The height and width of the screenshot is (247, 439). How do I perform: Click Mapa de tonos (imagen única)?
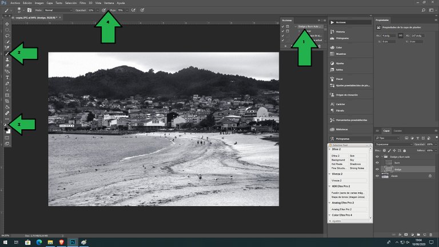tap(348, 197)
